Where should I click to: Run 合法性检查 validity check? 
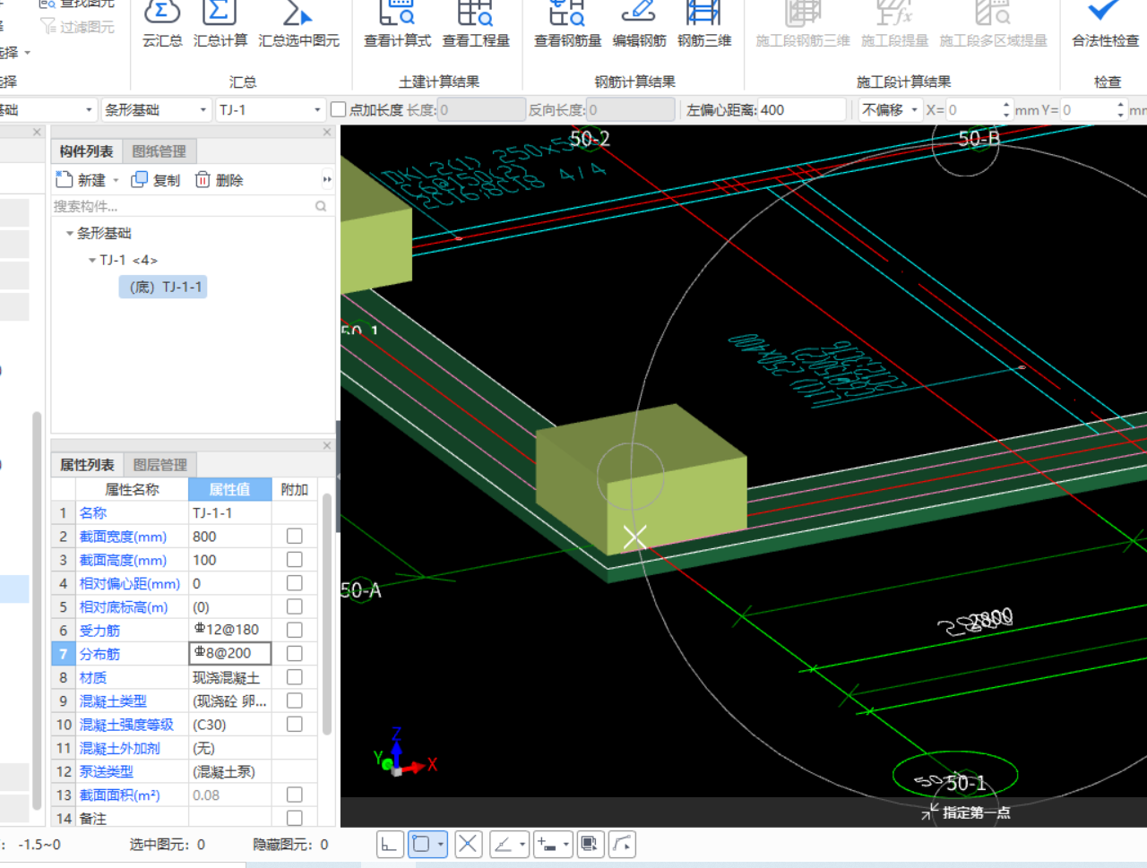click(1105, 25)
